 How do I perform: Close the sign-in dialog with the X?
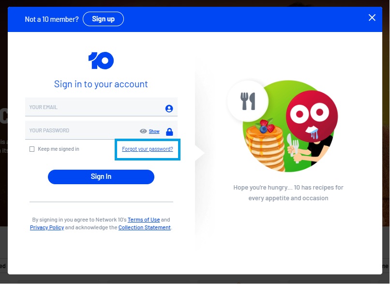pos(372,17)
